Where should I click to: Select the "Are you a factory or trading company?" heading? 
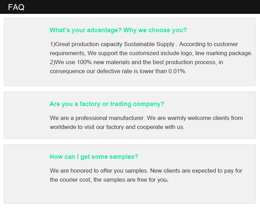[x=107, y=104]
